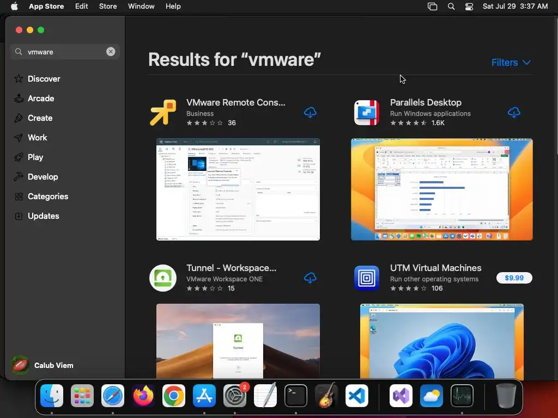Buy UTM Virtual Machines for $9.99

(514, 278)
